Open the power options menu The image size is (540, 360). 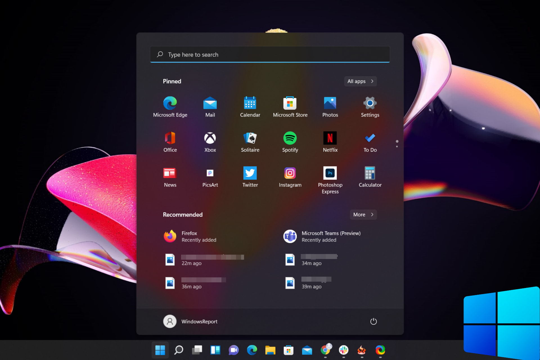coord(373,321)
